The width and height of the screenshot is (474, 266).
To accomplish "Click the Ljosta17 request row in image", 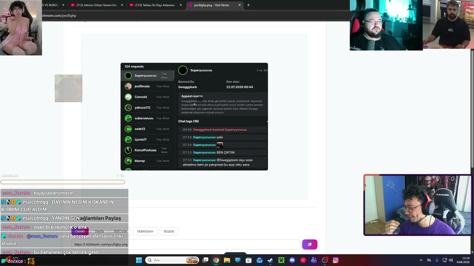I will coord(147,140).
